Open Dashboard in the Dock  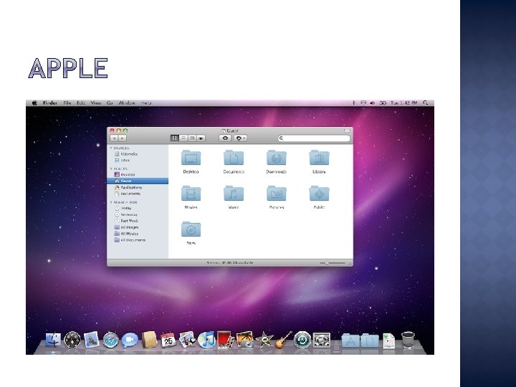72,340
